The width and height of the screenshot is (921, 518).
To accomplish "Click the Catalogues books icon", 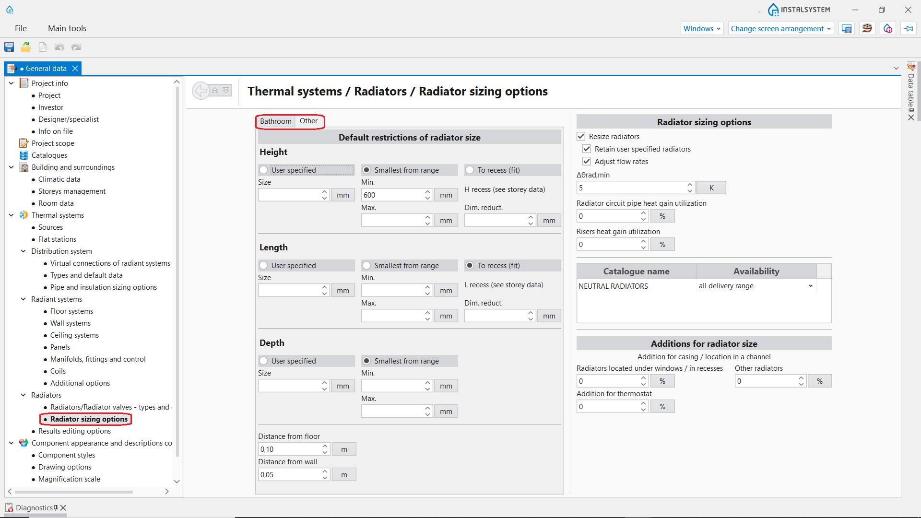I will point(24,155).
